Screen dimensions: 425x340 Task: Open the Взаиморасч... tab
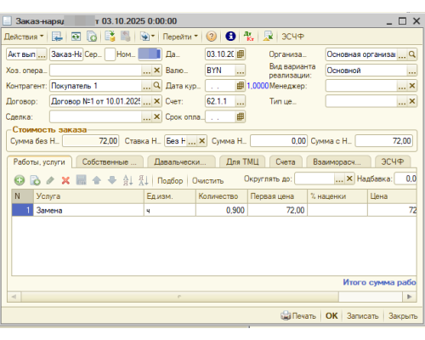tap(338, 162)
